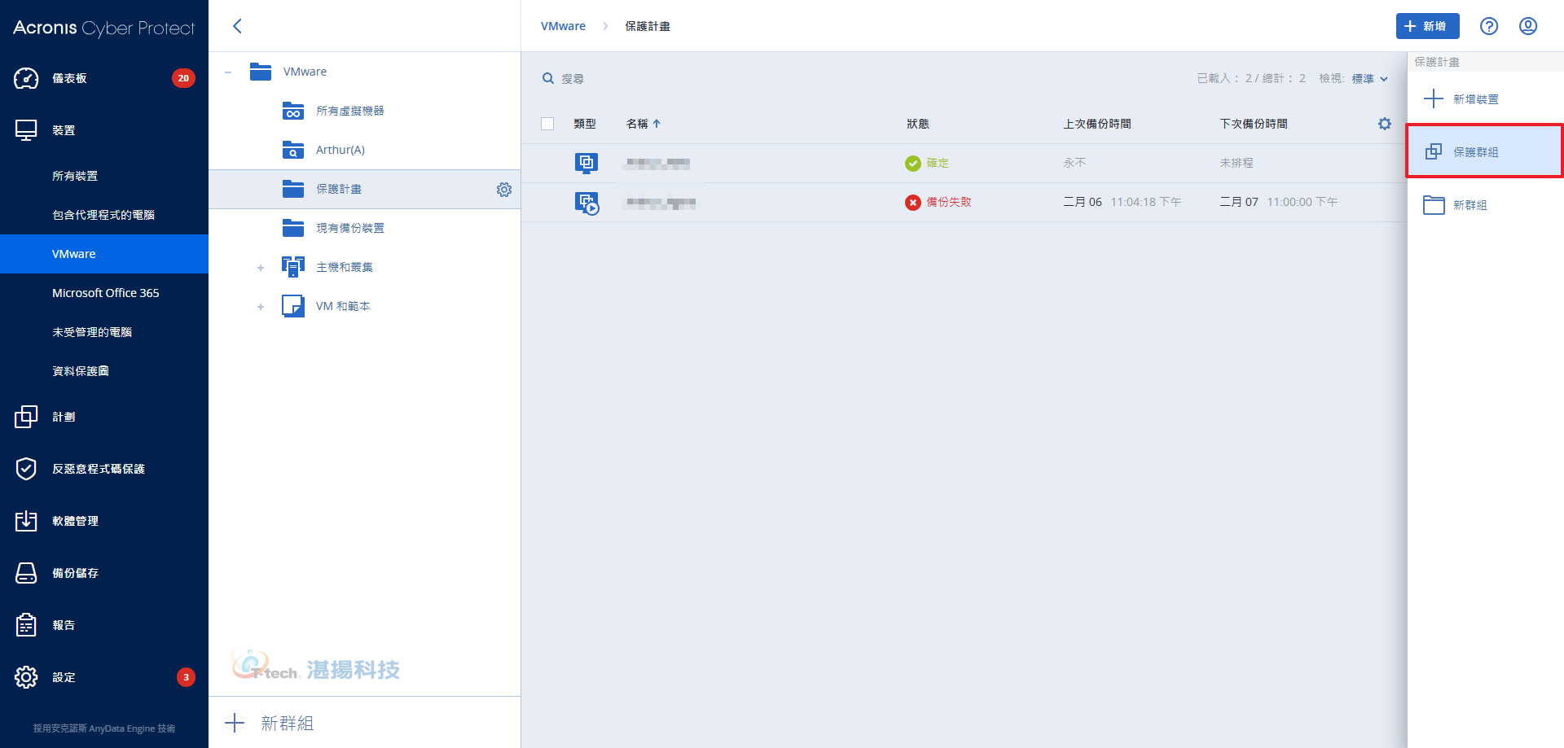Click the 未排程 next backup cell
Screen dimensions: 1564x748
coord(1236,163)
